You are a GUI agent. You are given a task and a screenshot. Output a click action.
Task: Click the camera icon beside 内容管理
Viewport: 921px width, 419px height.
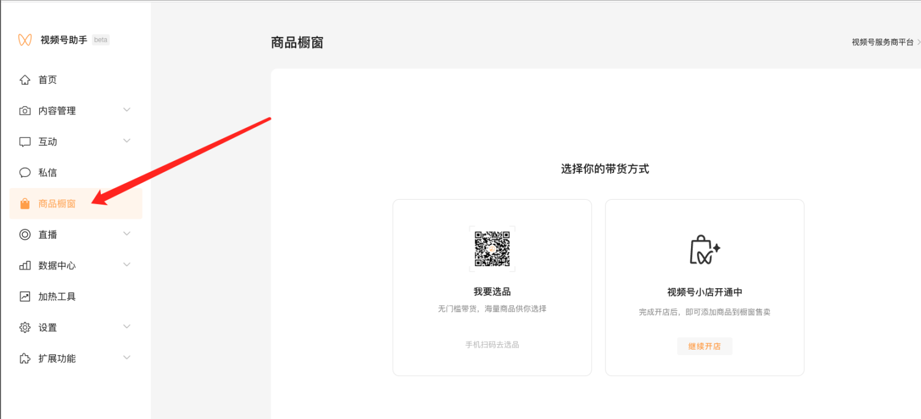[x=25, y=111]
